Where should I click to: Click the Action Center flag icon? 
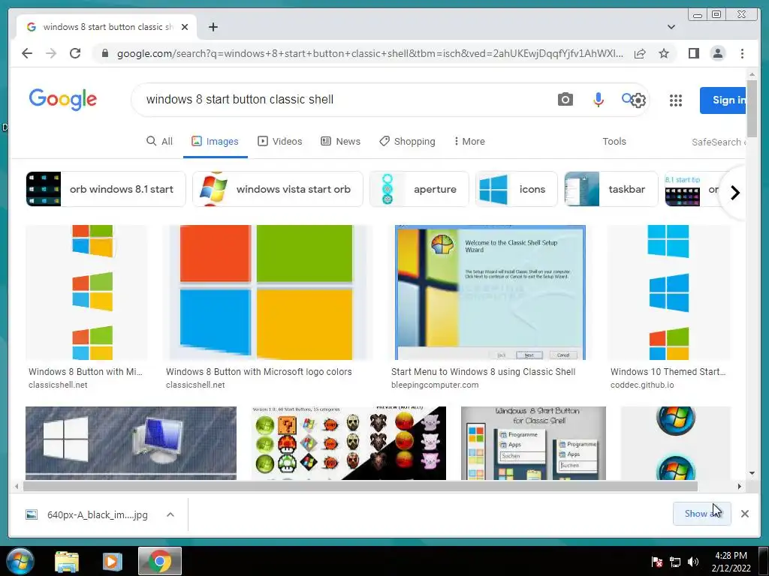pos(656,562)
